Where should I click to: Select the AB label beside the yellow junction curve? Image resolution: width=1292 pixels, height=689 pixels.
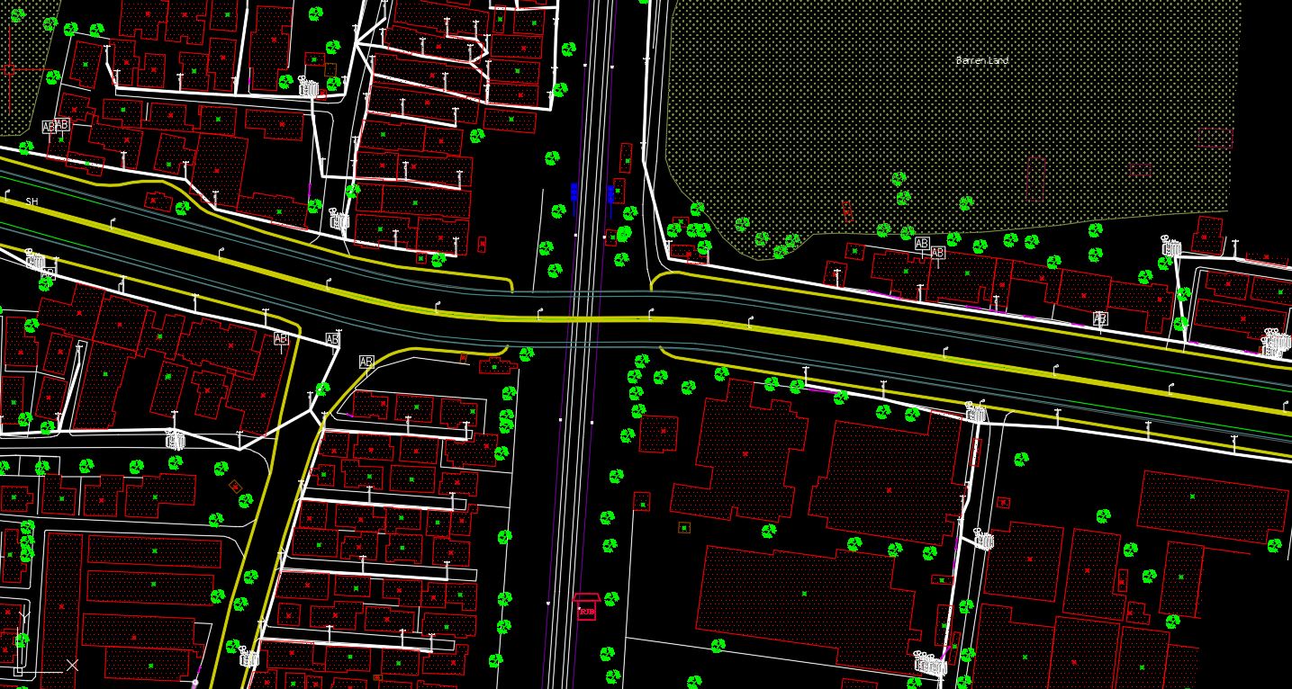[366, 362]
